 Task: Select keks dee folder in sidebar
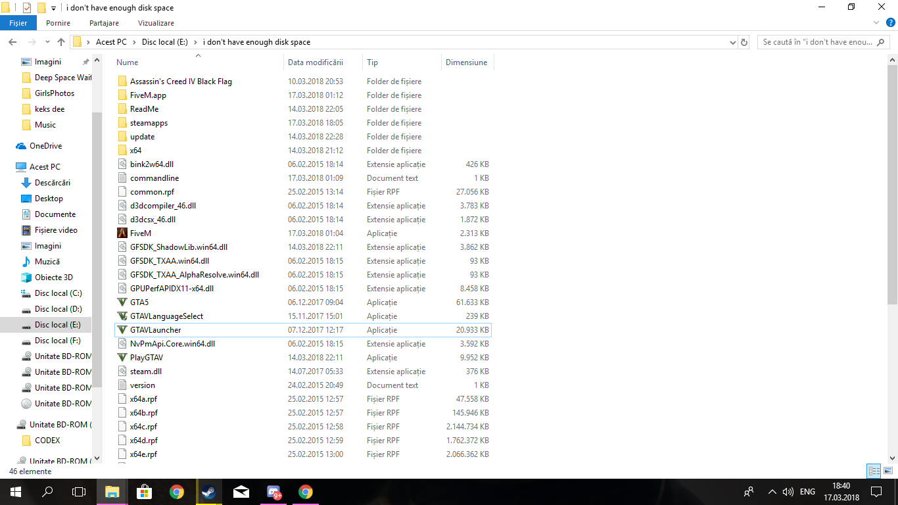pos(50,109)
